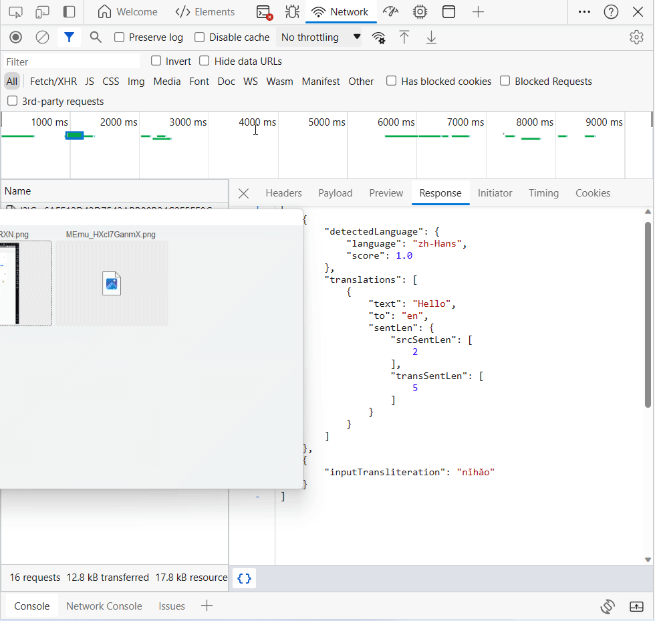Click the export HAR download arrow

tap(431, 37)
